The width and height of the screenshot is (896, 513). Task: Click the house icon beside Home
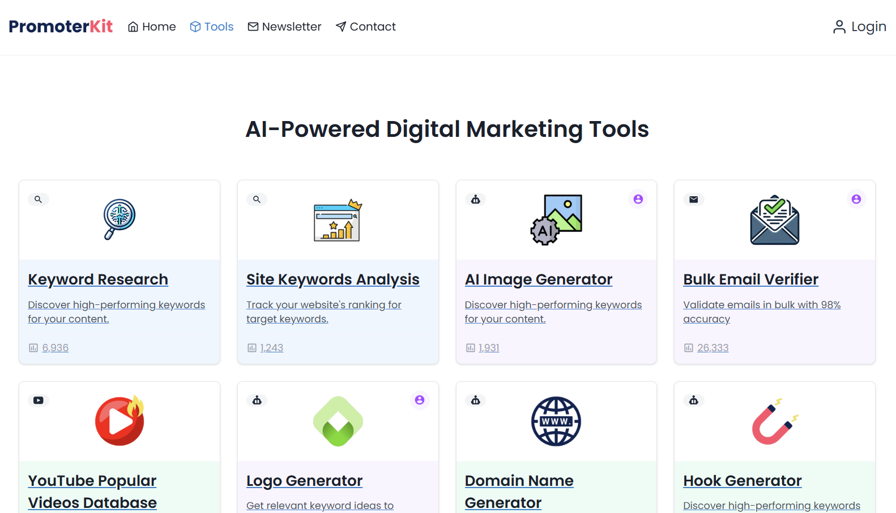point(133,27)
